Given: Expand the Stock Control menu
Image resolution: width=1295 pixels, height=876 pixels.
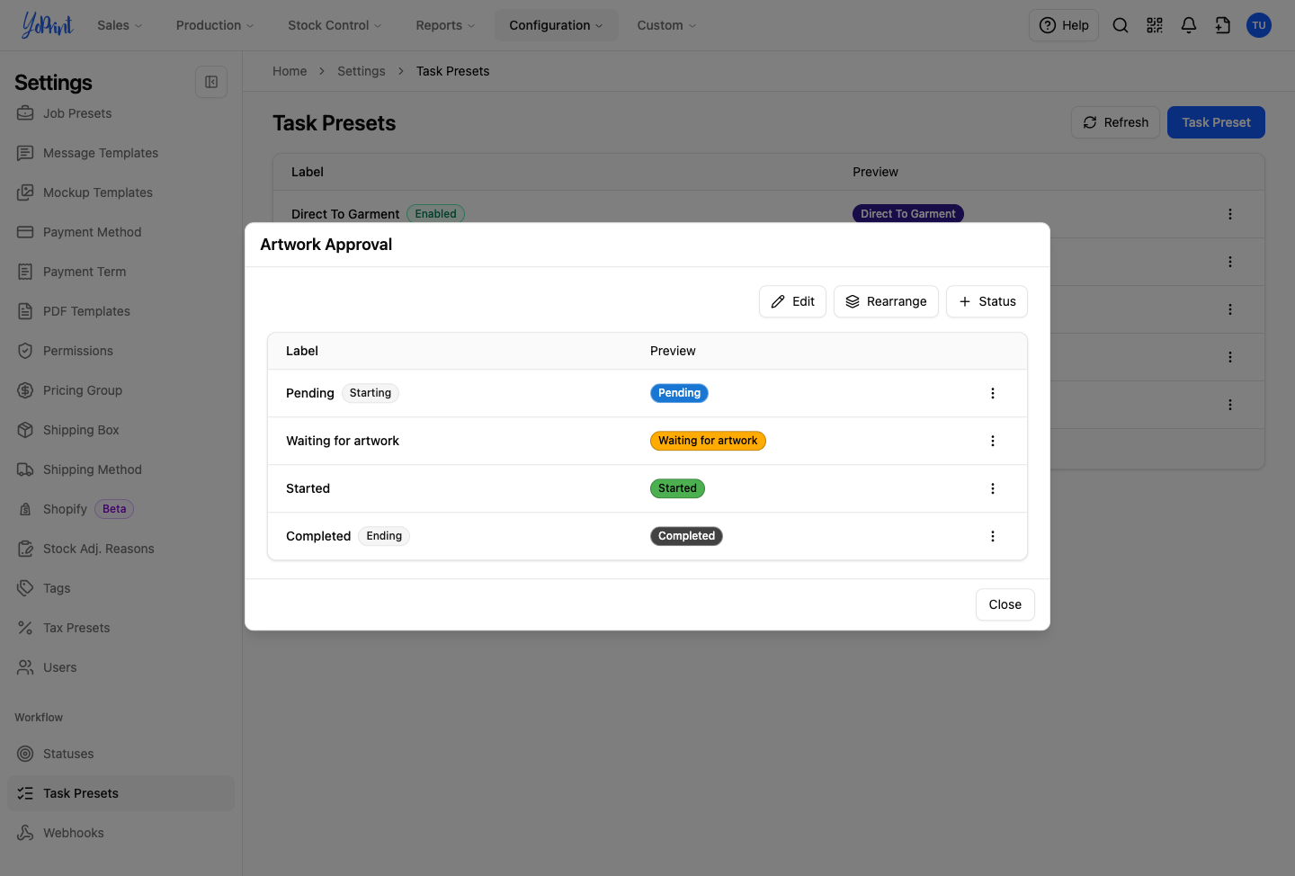Looking at the screenshot, I should click(335, 25).
